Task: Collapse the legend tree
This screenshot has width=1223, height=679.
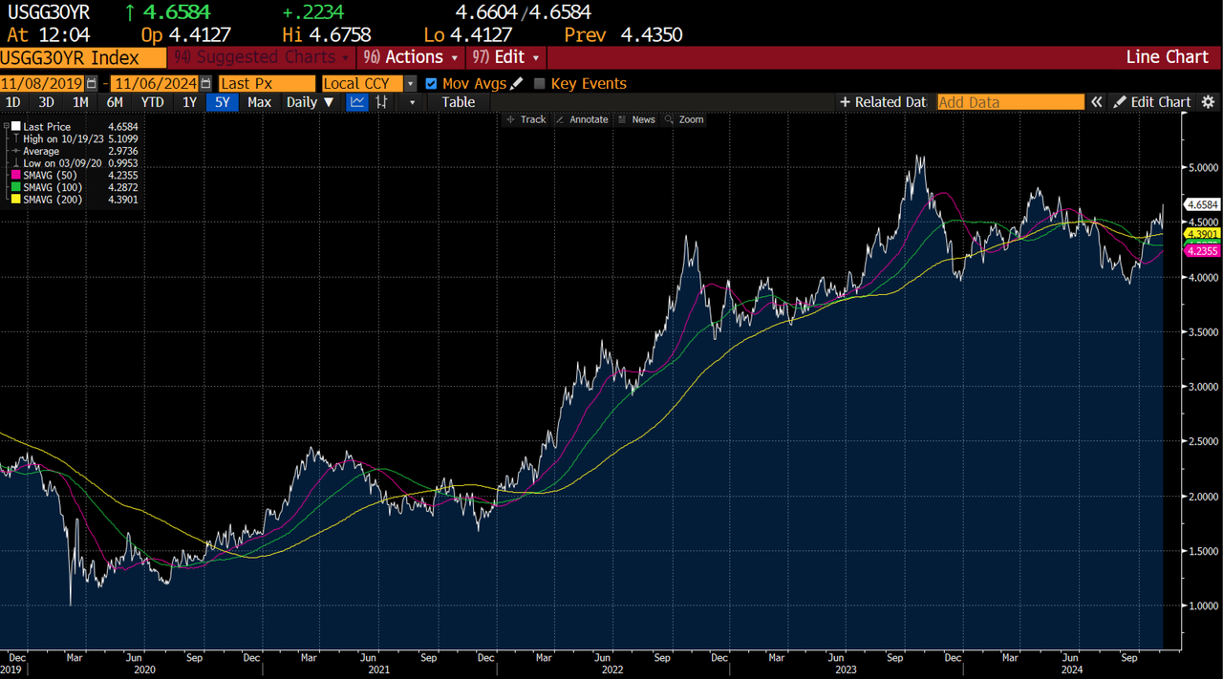Action: (6, 126)
